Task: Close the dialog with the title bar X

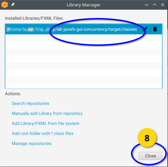Action: (163, 5)
